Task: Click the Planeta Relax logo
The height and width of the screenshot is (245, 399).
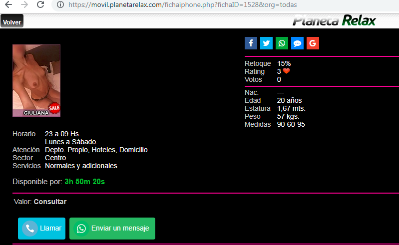Action: [334, 21]
